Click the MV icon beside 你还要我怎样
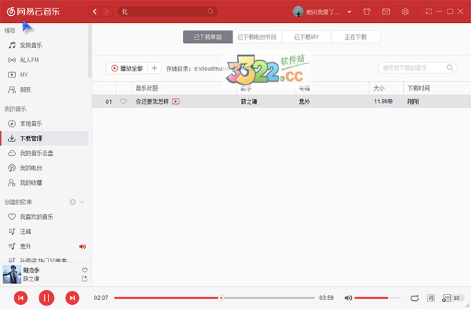Screen dimensions: 471x309 tap(176, 102)
